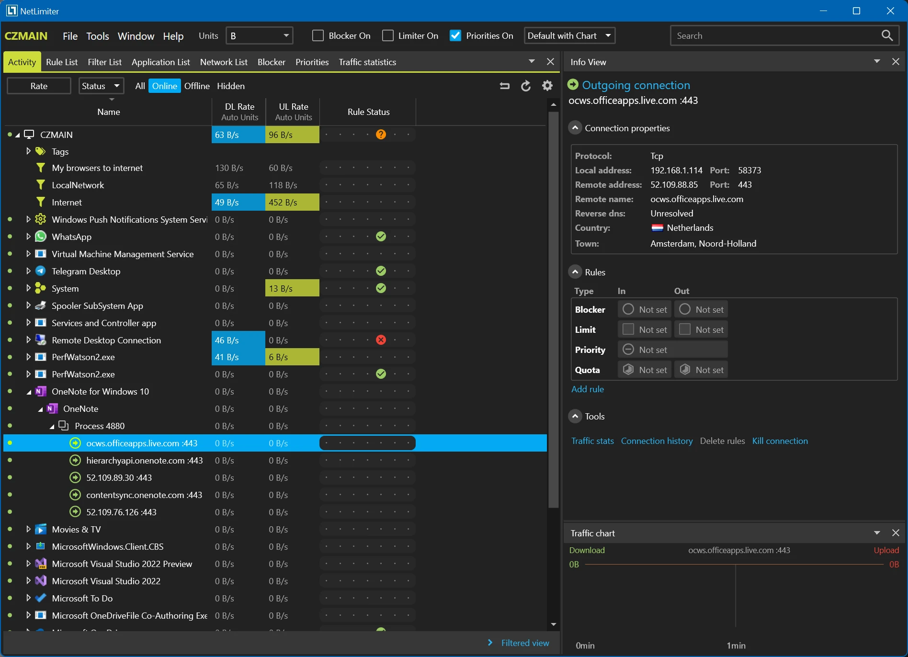The width and height of the screenshot is (908, 657).
Task: Click the Windows Push Notifications gear icon
Action: (41, 219)
